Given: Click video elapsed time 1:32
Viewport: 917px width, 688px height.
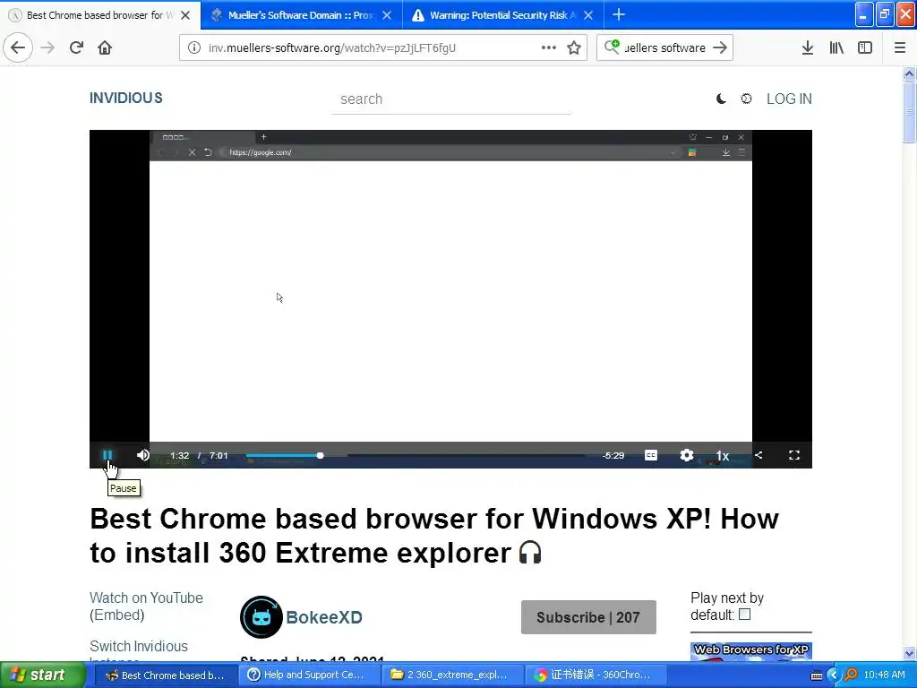Looking at the screenshot, I should [179, 455].
